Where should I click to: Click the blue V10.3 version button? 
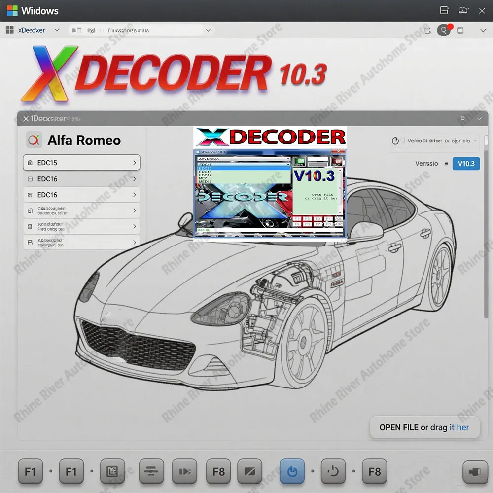click(466, 164)
